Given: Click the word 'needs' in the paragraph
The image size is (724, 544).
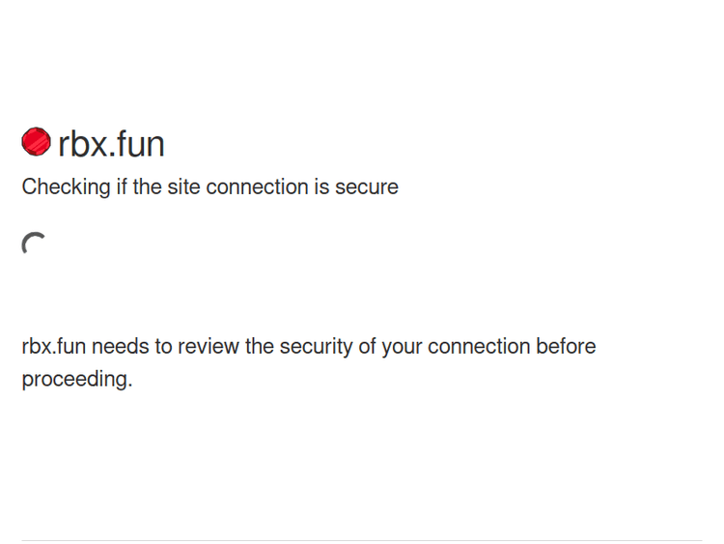Looking at the screenshot, I should click(118, 346).
